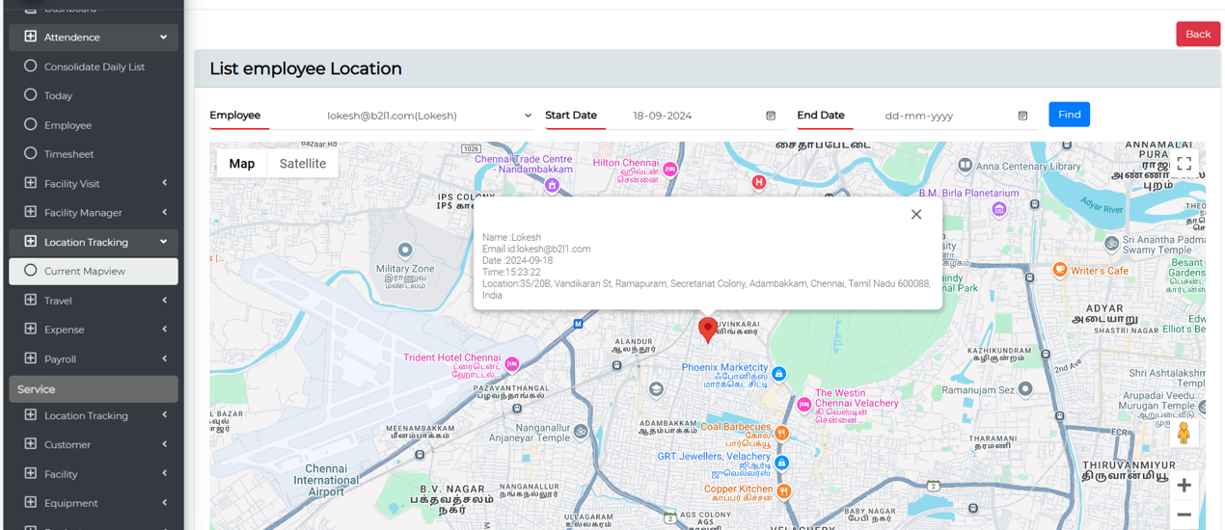Zoom in on the map
This screenshot has height=530, width=1225.
point(1184,485)
